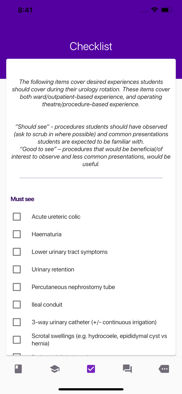Check the 3-way urinary catheter item
Viewport: 182px width, 394px height.
point(17,322)
